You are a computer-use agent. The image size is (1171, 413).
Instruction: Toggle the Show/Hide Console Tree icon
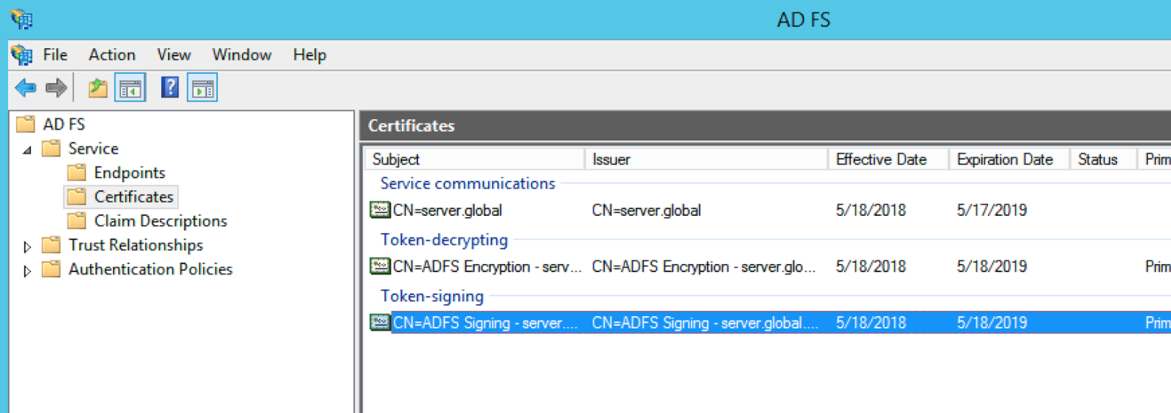tap(130, 88)
